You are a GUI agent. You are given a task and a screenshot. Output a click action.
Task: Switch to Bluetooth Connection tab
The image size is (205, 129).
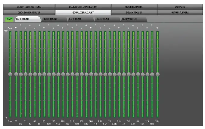[83, 7]
